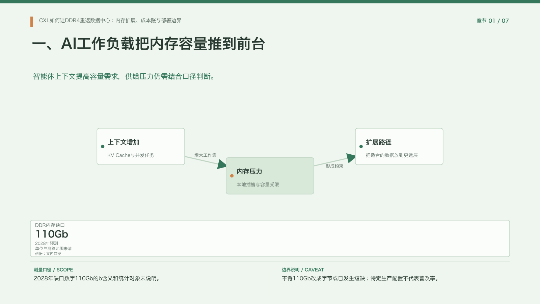Select the 内存压力 card
The height and width of the screenshot is (304, 540).
pos(270,176)
